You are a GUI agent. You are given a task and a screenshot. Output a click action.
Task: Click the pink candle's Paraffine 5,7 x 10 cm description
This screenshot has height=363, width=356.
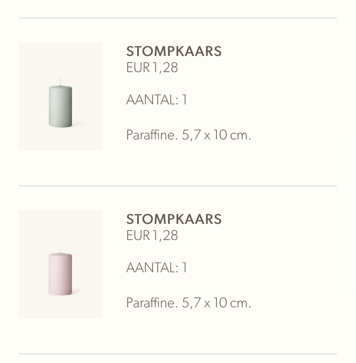coord(188,303)
